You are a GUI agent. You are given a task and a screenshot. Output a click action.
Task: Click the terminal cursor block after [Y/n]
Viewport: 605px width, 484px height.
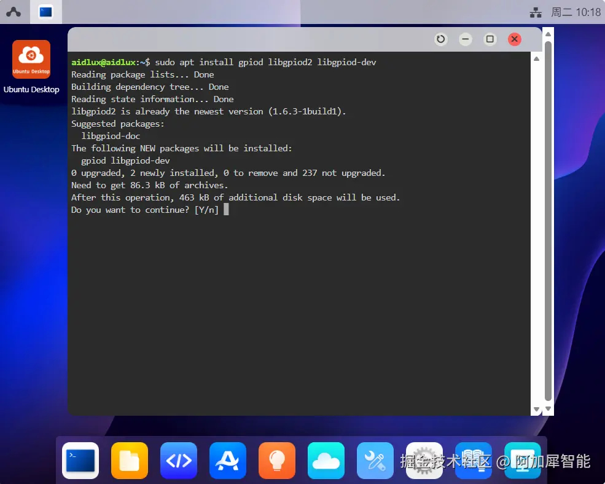226,210
